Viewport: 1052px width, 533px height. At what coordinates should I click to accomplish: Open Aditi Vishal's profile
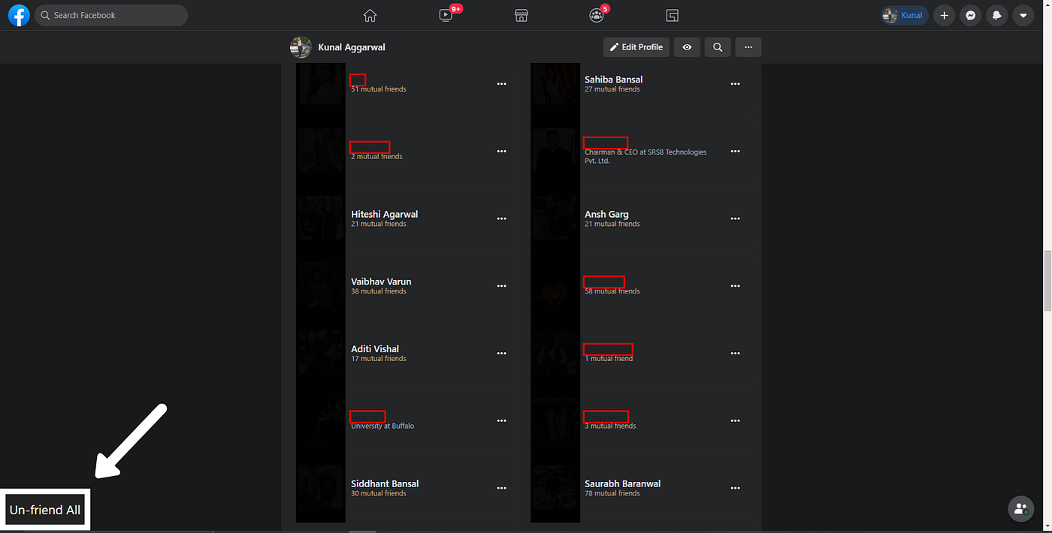(x=375, y=349)
